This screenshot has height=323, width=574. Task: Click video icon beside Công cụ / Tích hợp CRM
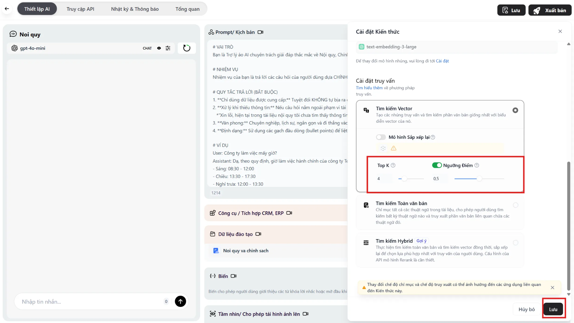click(289, 213)
